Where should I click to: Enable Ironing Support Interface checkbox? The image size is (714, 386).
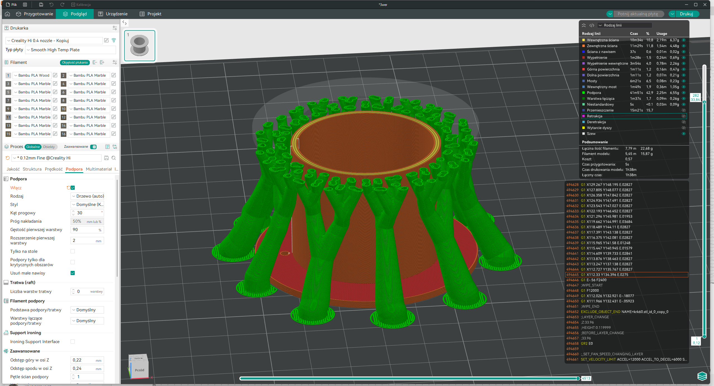[x=73, y=342]
